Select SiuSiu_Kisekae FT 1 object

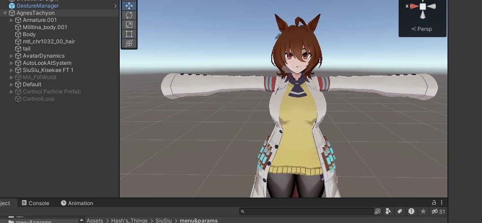[x=48, y=70]
